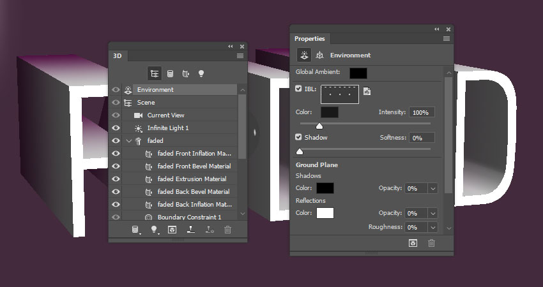Screen dimensions: 543x287
Task: Open the Reflections Opacity dropdown
Action: pyautogui.click(x=432, y=212)
